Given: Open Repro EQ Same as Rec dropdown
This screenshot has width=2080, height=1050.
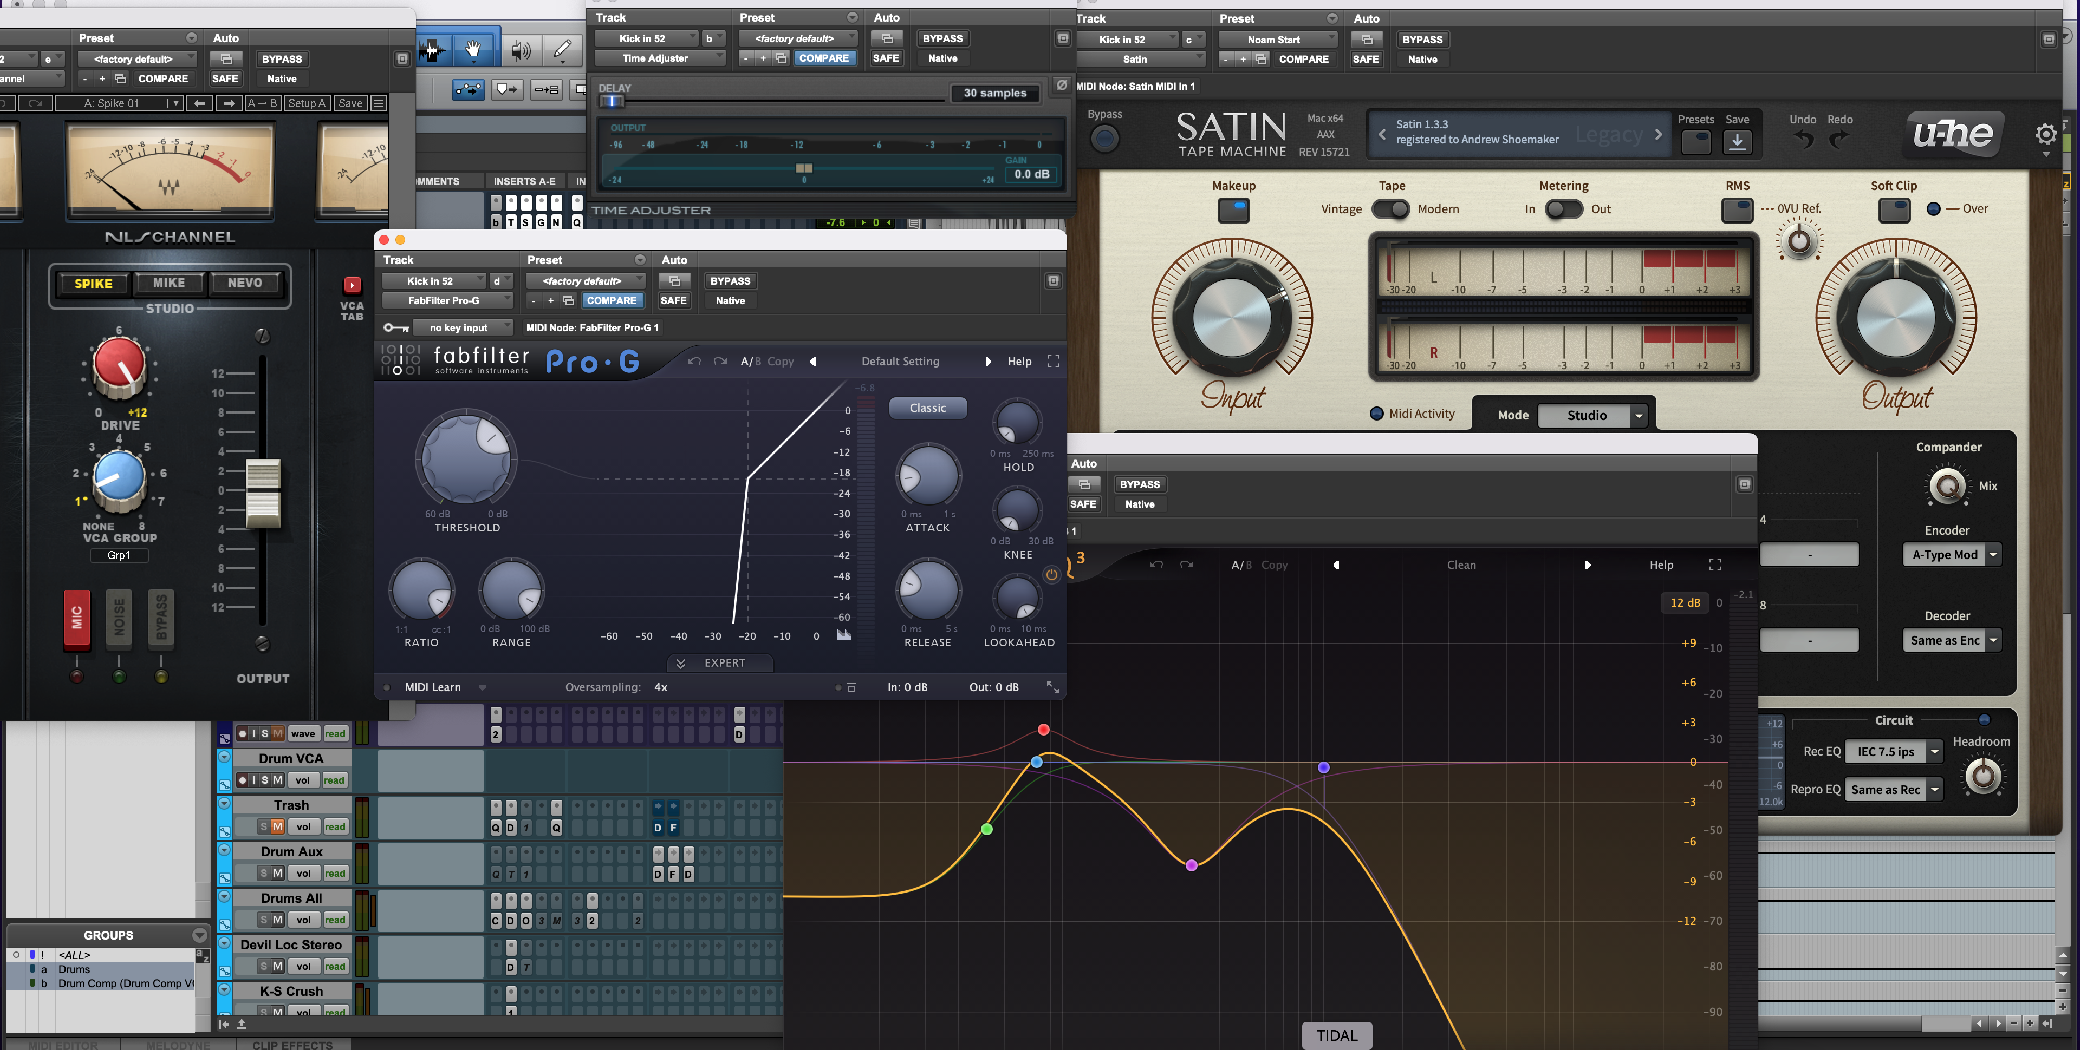Looking at the screenshot, I should pos(1894,789).
